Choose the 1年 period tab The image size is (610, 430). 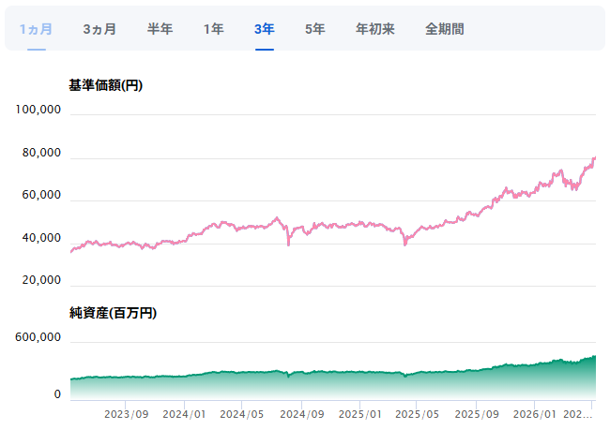pyautogui.click(x=214, y=29)
